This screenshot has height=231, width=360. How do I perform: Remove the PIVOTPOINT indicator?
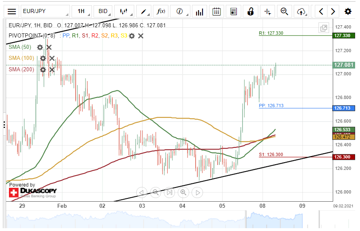141,36
